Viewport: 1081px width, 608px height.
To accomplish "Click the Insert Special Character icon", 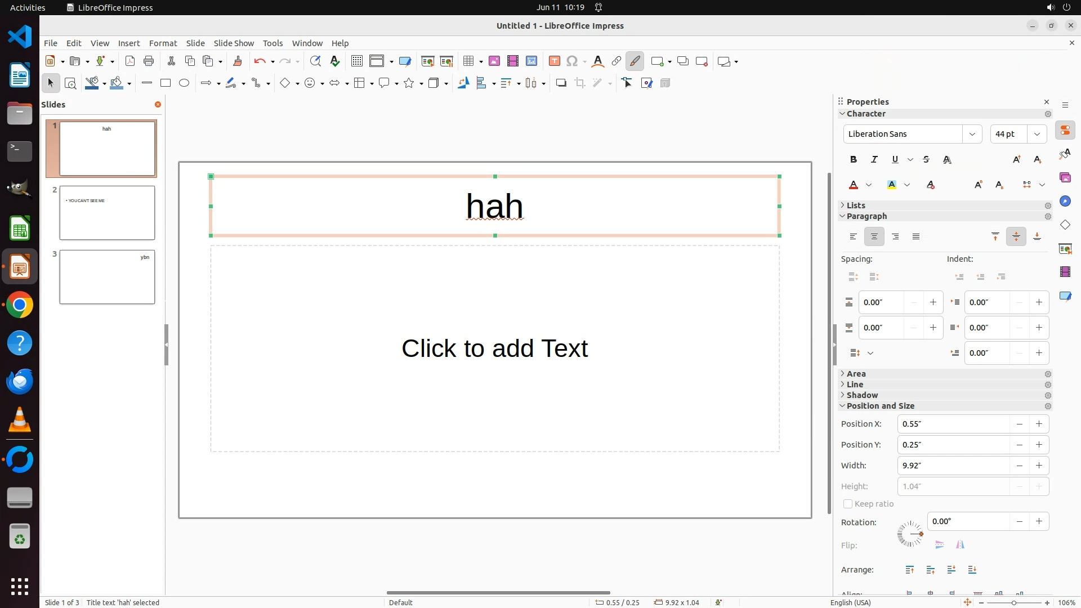I will pyautogui.click(x=572, y=61).
